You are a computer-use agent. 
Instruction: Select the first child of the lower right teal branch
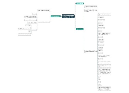click(91, 7)
